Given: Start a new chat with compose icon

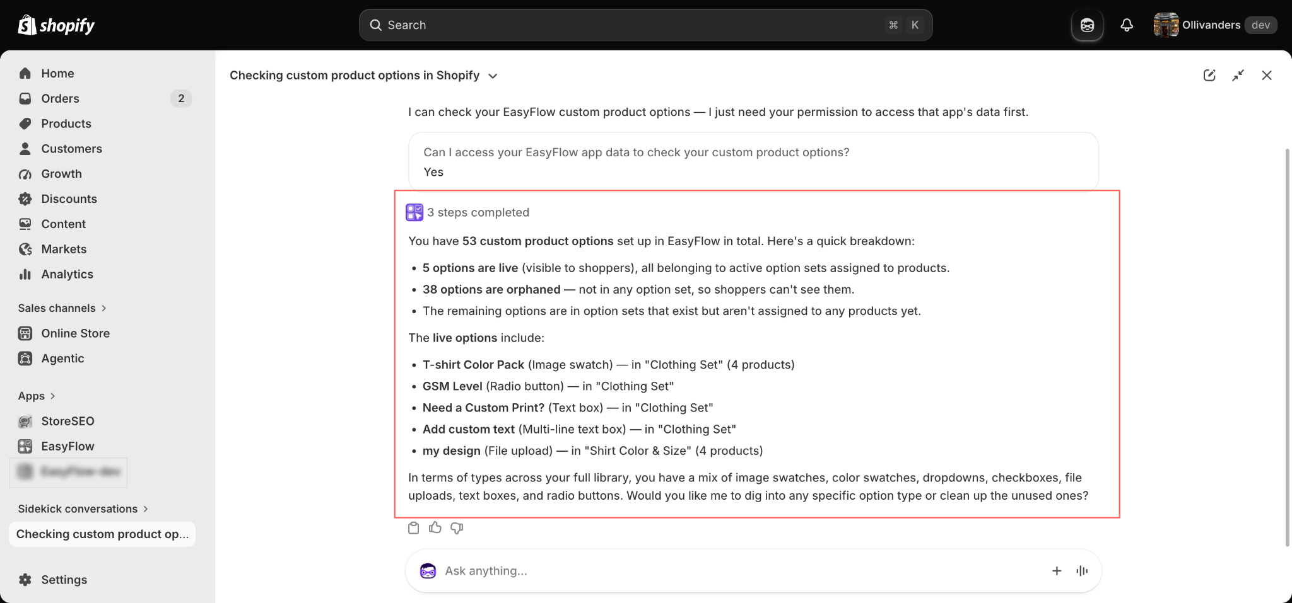Looking at the screenshot, I should [x=1209, y=76].
